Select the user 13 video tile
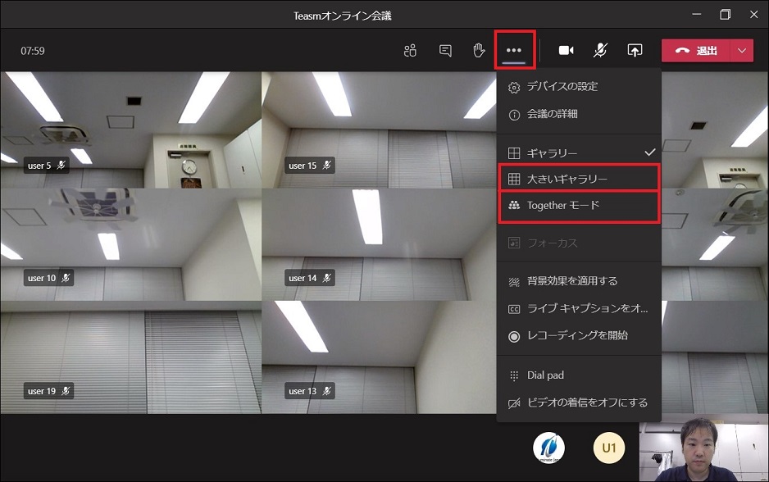This screenshot has width=769, height=482. [379, 357]
